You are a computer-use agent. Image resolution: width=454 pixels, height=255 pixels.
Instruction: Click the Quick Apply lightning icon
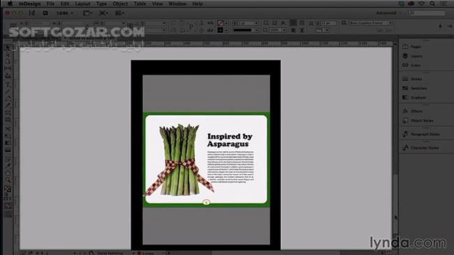440,26
